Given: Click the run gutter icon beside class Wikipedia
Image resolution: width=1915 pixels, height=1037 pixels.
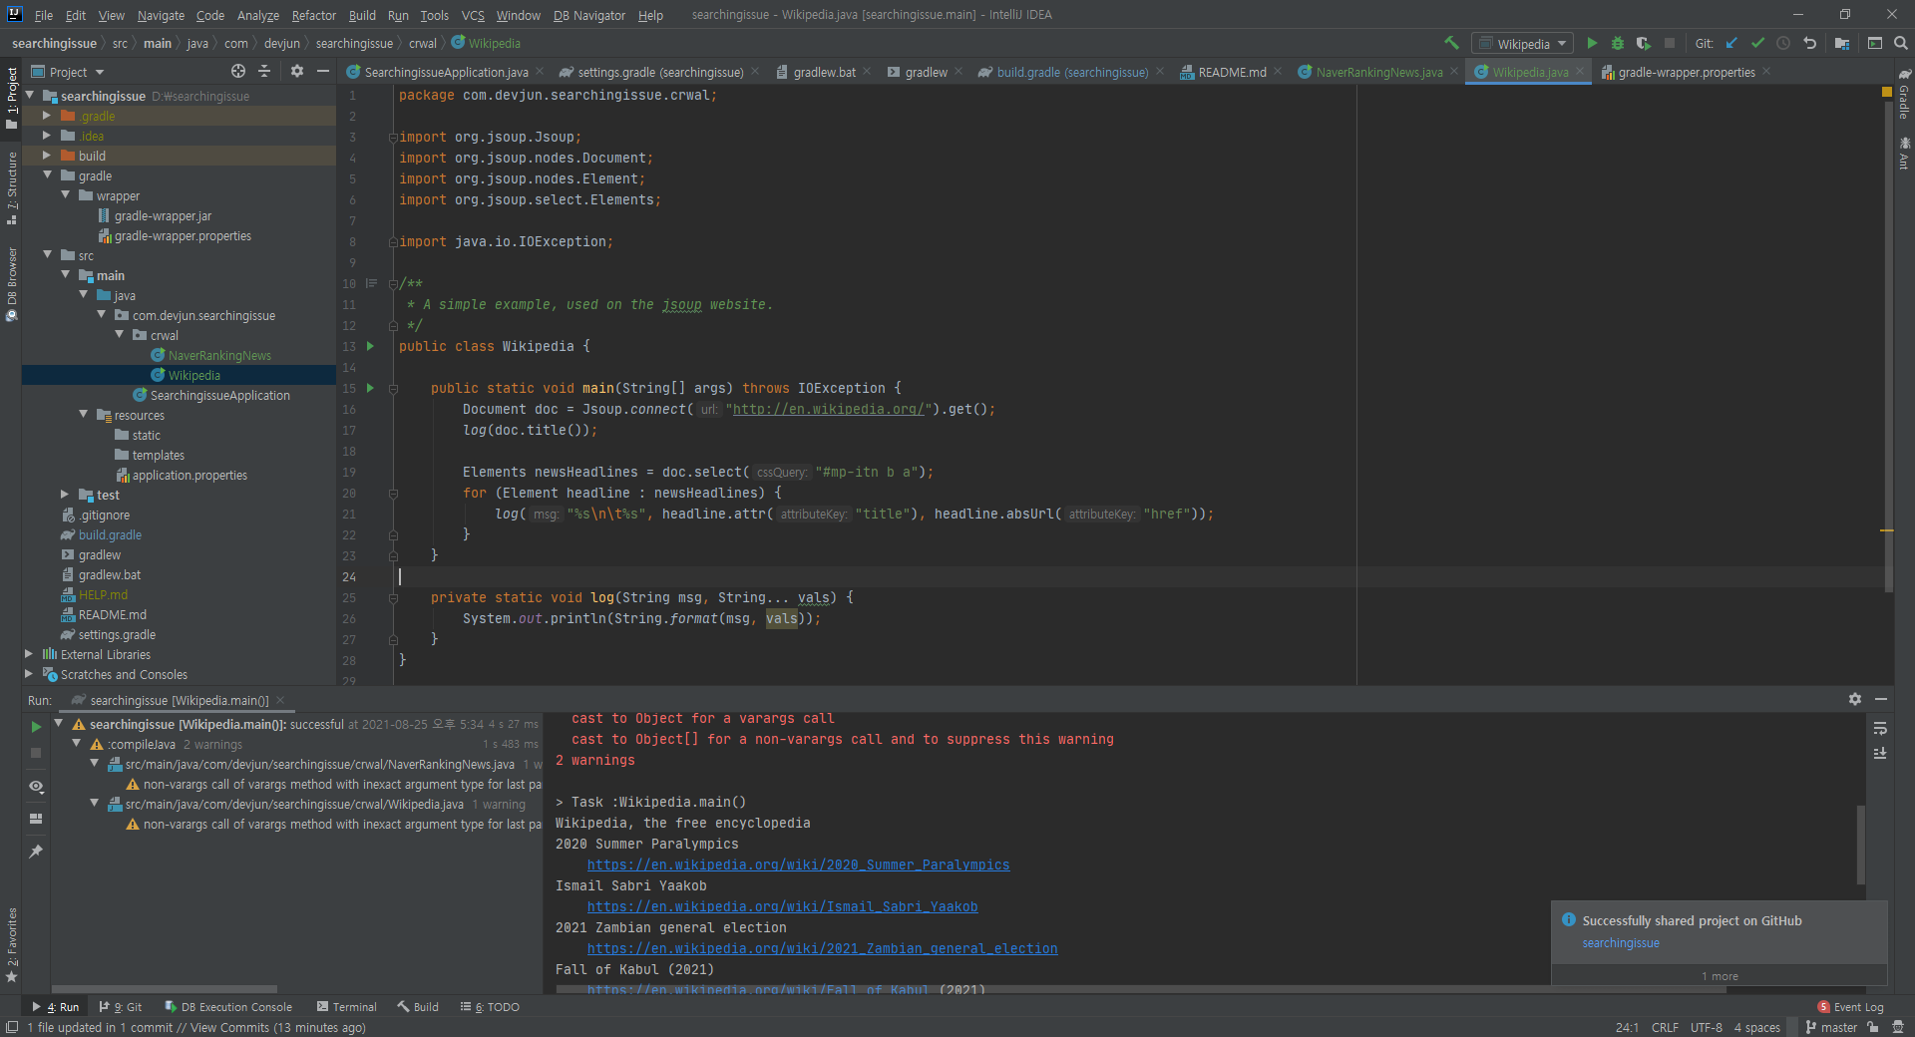Looking at the screenshot, I should (370, 346).
